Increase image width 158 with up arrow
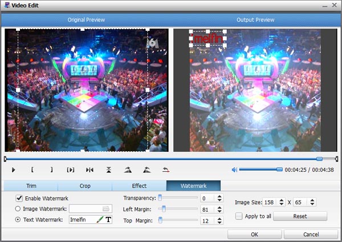 point(282,200)
